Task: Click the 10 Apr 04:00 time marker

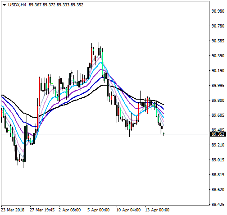Action: 128,210
